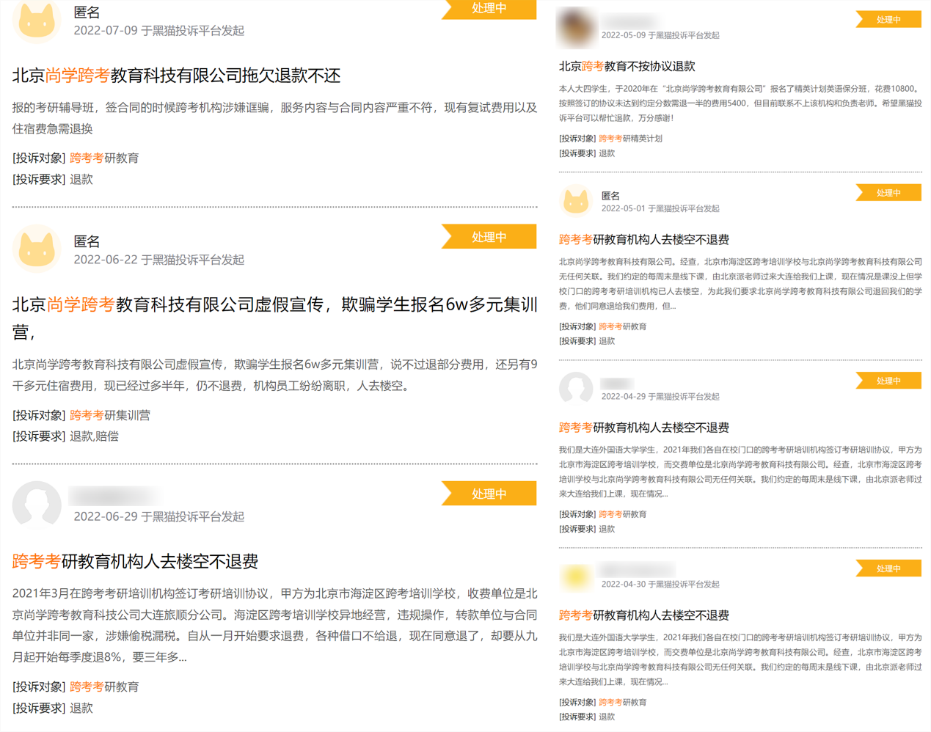Image resolution: width=931 pixels, height=732 pixels.
Task: Click the 处理中 status badge for the 2022-06-22 complaint
Action: [489, 237]
